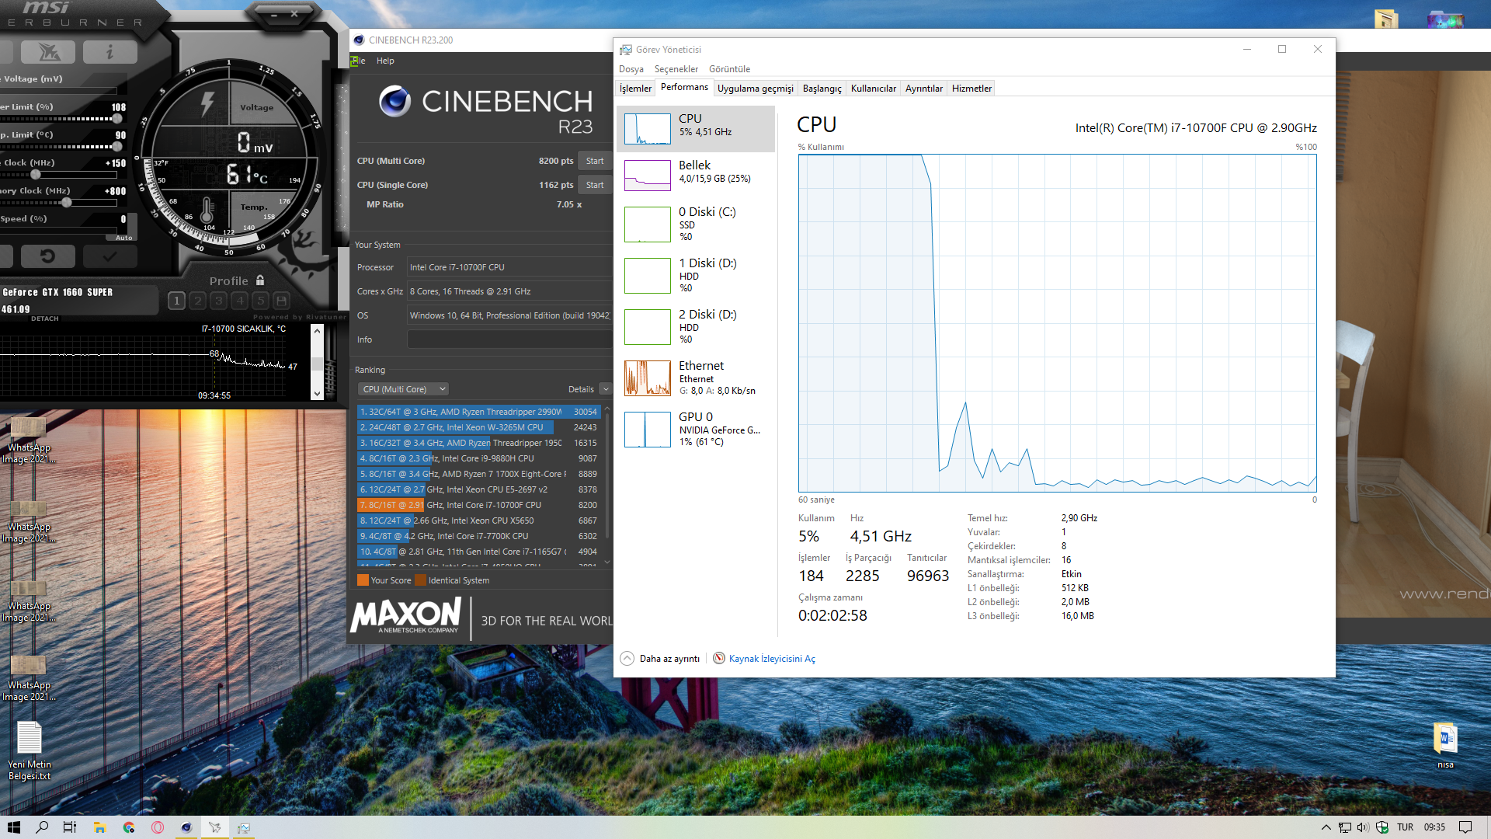1491x839 pixels.
Task: Open the nisa Word document on desktop
Action: [1445, 745]
